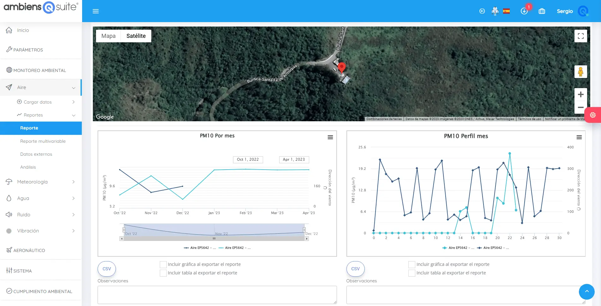Click the left handle of chart range navigator

pos(124,230)
